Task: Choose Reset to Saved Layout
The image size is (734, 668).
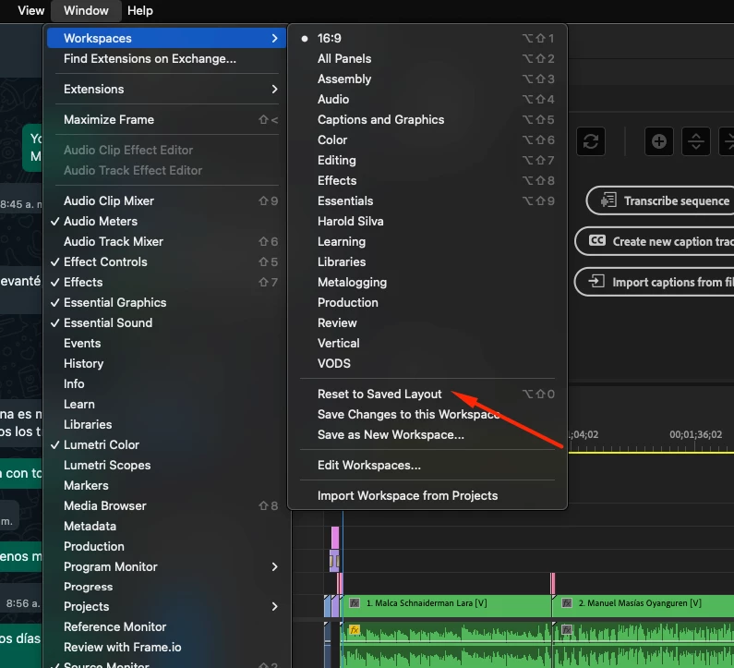Action: [427, 394]
